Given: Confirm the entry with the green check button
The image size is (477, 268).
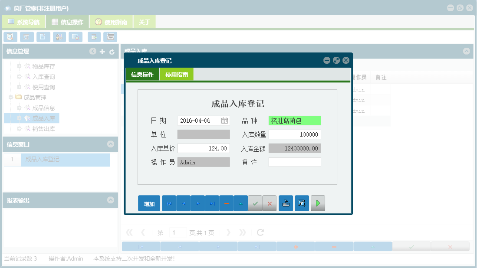Looking at the screenshot, I should pos(255,203).
